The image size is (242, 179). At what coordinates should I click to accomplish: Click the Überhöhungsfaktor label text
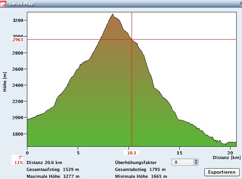point(135,162)
